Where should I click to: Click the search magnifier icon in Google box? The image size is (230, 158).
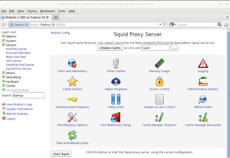tap(219, 24)
